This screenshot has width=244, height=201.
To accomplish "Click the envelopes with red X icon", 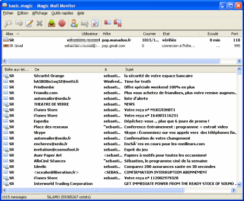I will (118, 23).
